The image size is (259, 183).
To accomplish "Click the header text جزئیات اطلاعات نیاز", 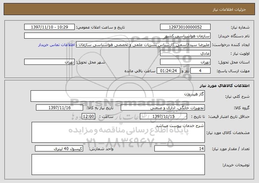I will click(229, 9).
